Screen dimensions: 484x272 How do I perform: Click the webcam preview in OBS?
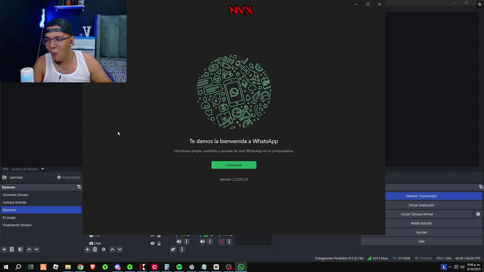point(63,41)
